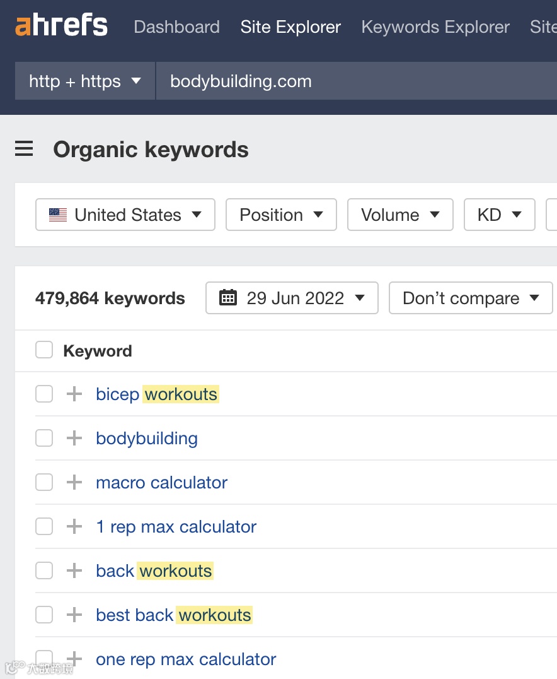Image resolution: width=557 pixels, height=679 pixels.
Task: Expand the http + https protocol dropdown
Action: pyautogui.click(x=84, y=81)
